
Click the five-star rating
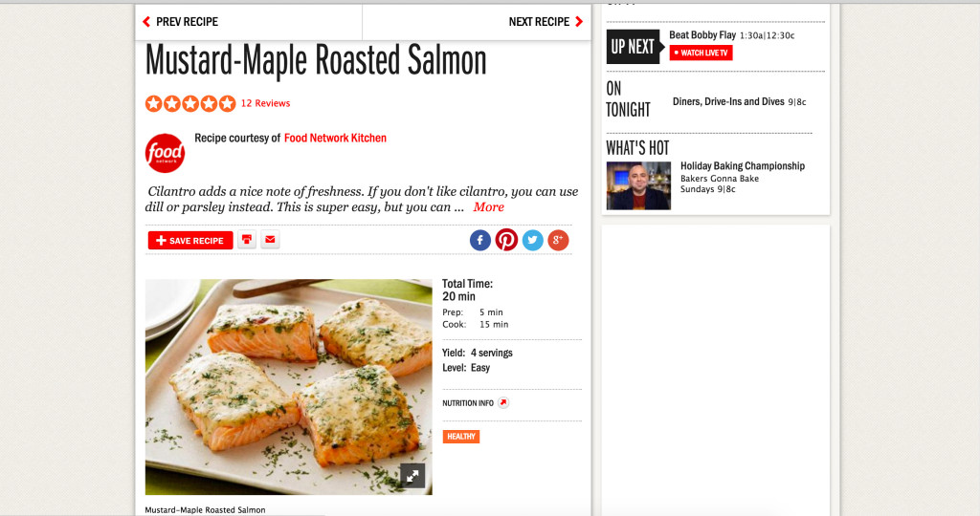tap(190, 103)
